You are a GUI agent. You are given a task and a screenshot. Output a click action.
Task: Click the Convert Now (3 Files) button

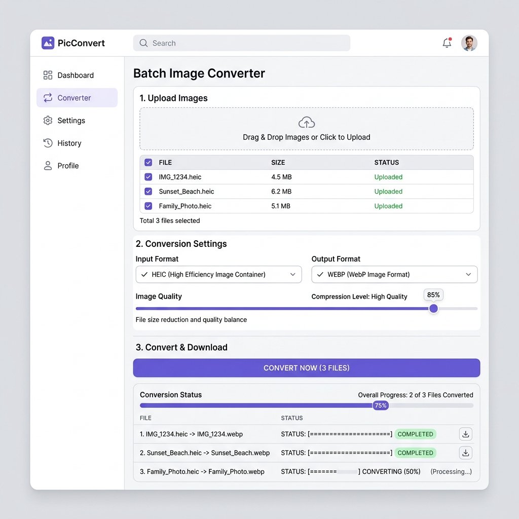[307, 368]
